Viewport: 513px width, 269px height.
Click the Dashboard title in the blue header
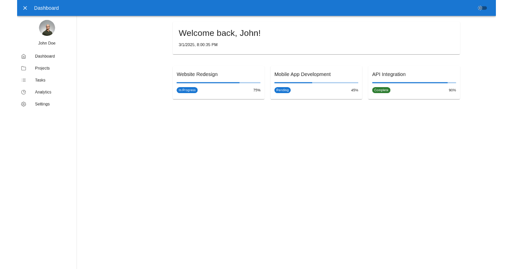point(47,8)
